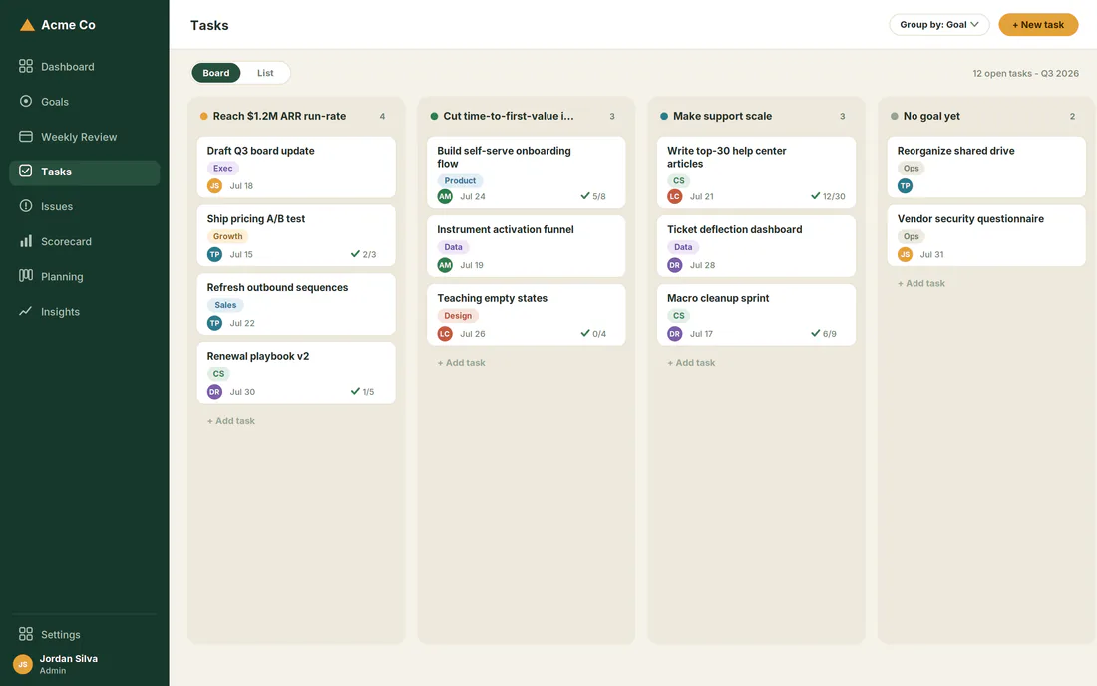Open the Scorecard section

tap(84, 241)
